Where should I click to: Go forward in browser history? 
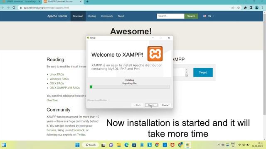pyautogui.click(x=8, y=7)
